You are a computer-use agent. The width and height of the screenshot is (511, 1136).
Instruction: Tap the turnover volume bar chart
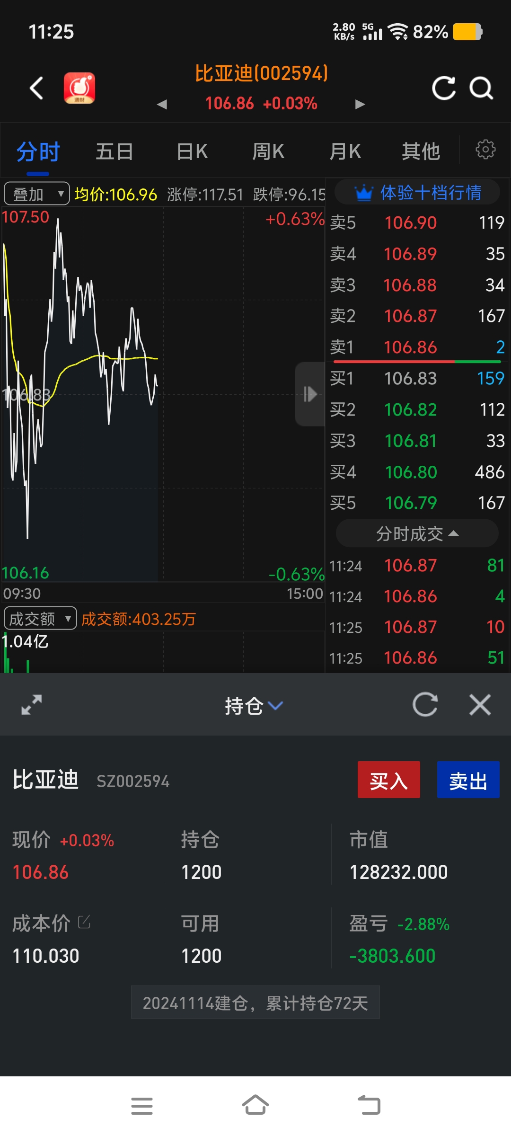[163, 652]
